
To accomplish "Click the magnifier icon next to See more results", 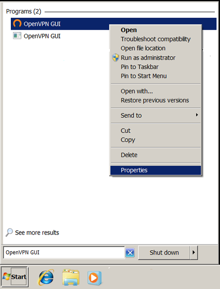I will (9, 232).
